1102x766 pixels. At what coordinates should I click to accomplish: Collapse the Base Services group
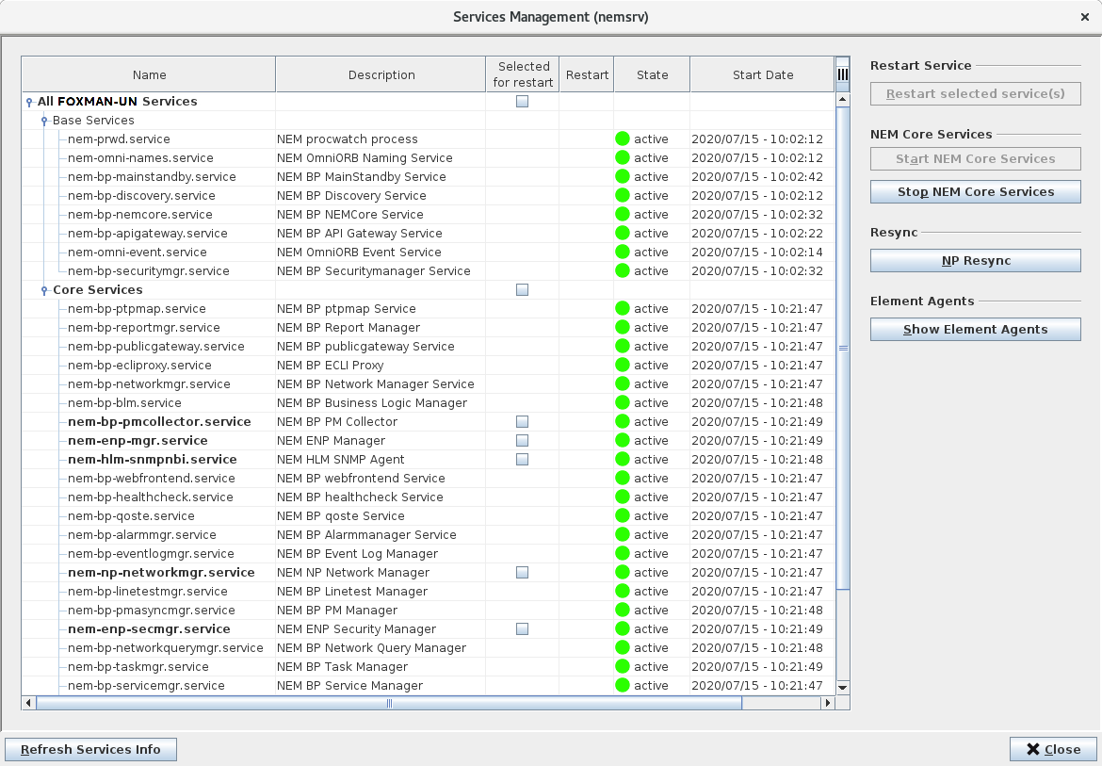pos(44,121)
